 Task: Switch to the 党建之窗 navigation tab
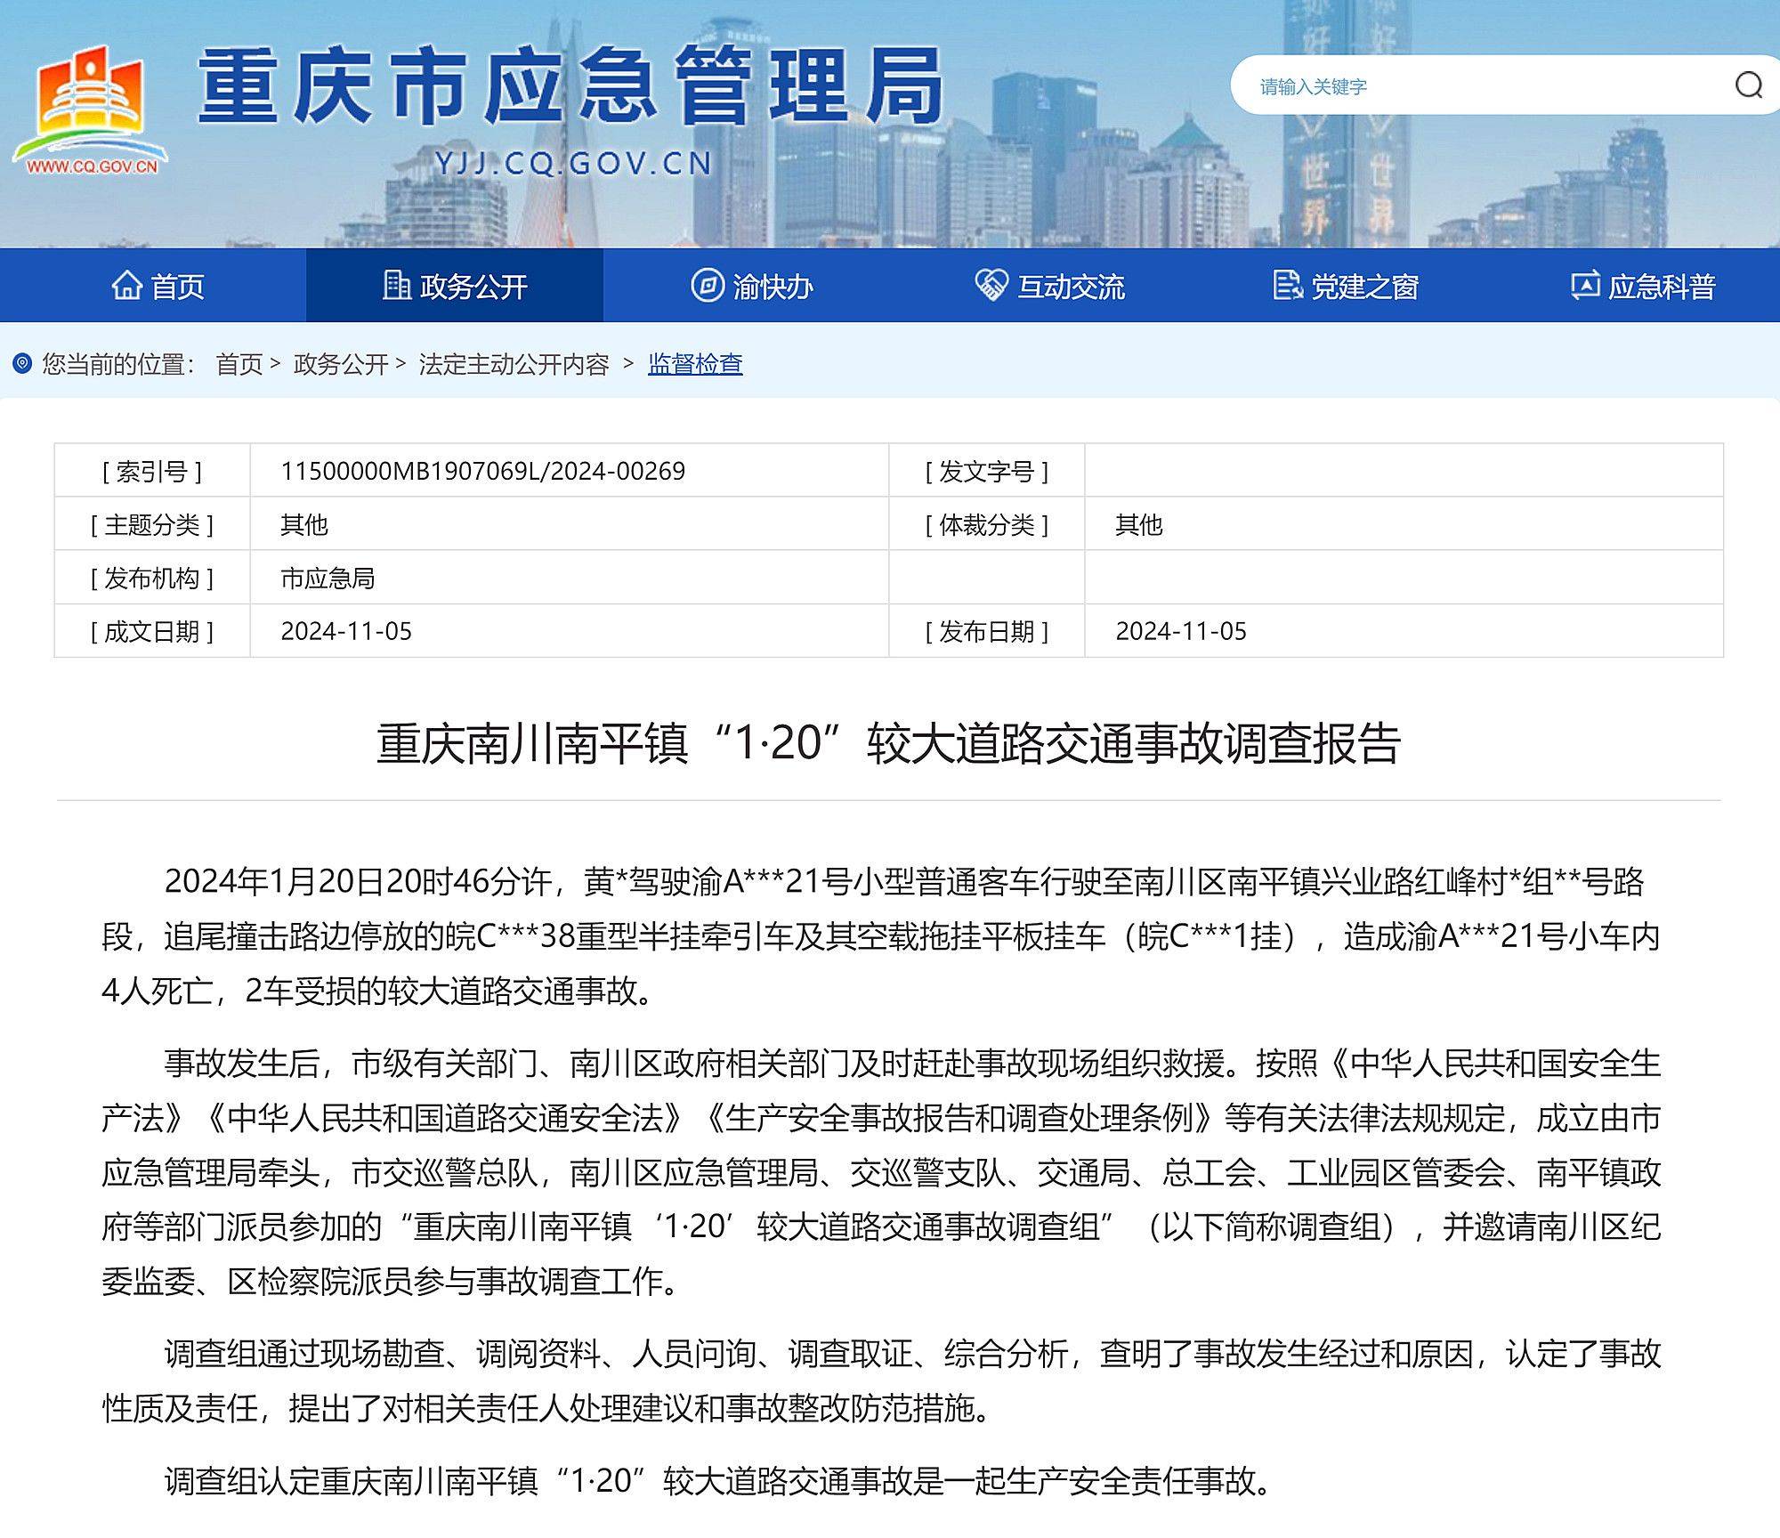pos(1346,287)
